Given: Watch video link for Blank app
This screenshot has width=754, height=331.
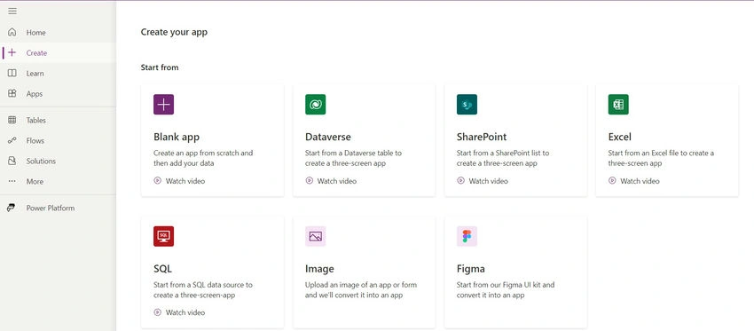Looking at the screenshot, I should [x=185, y=181].
